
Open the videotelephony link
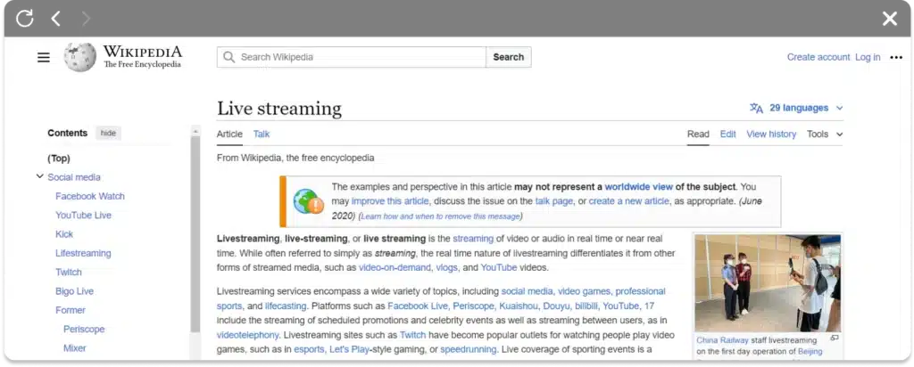click(248, 335)
